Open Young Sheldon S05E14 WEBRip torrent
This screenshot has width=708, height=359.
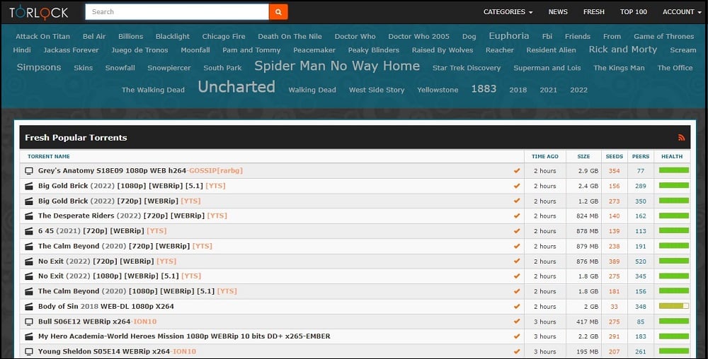tap(117, 351)
